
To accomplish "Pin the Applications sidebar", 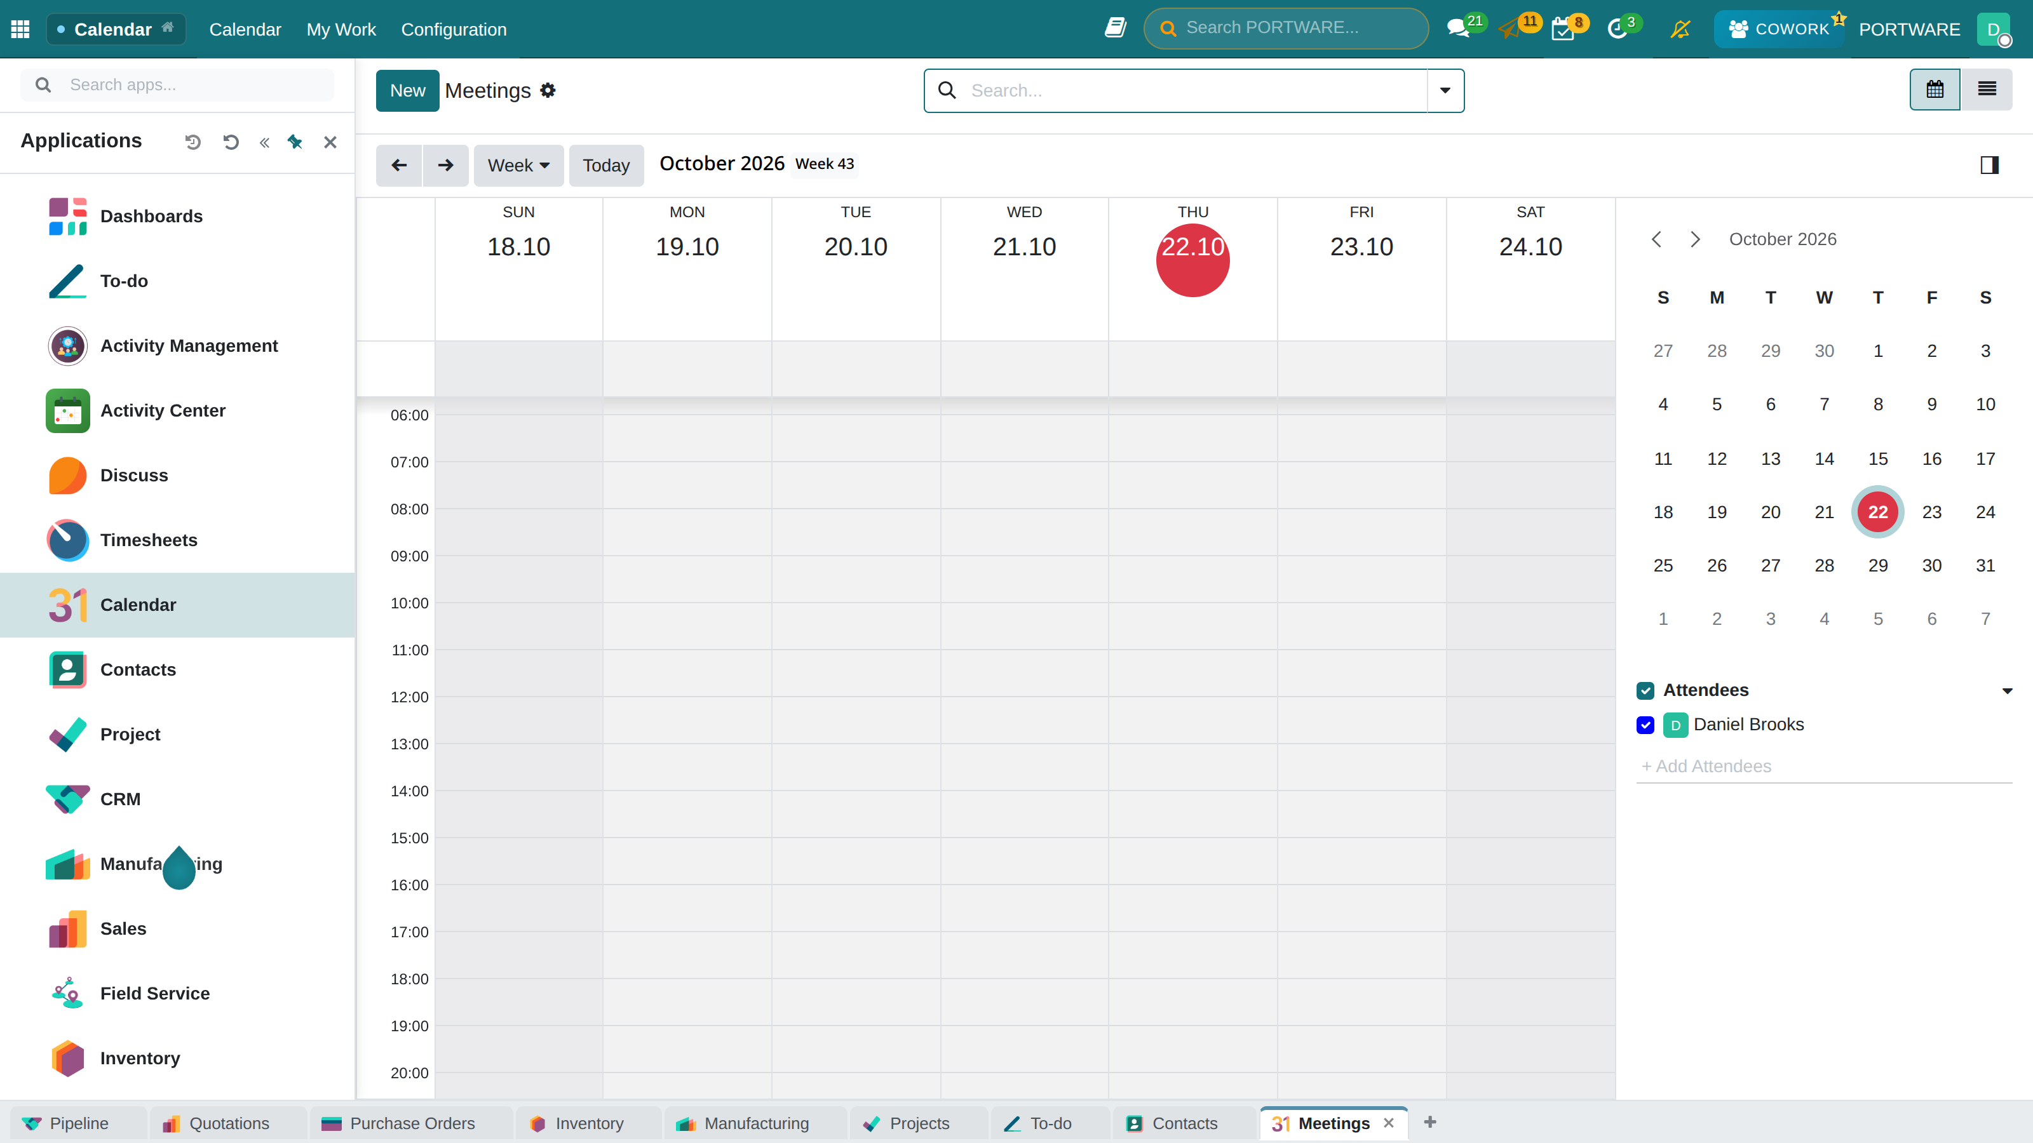I will point(295,142).
